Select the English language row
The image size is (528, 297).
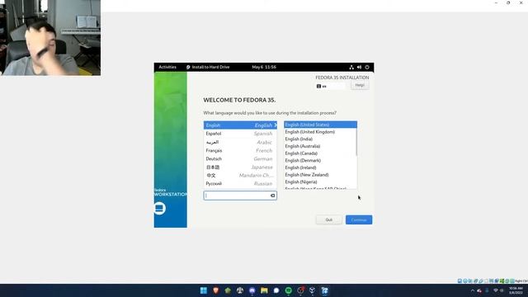(240, 125)
